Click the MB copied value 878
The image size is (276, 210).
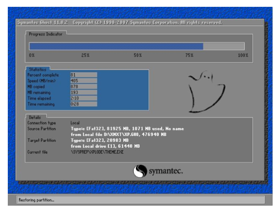(84, 87)
